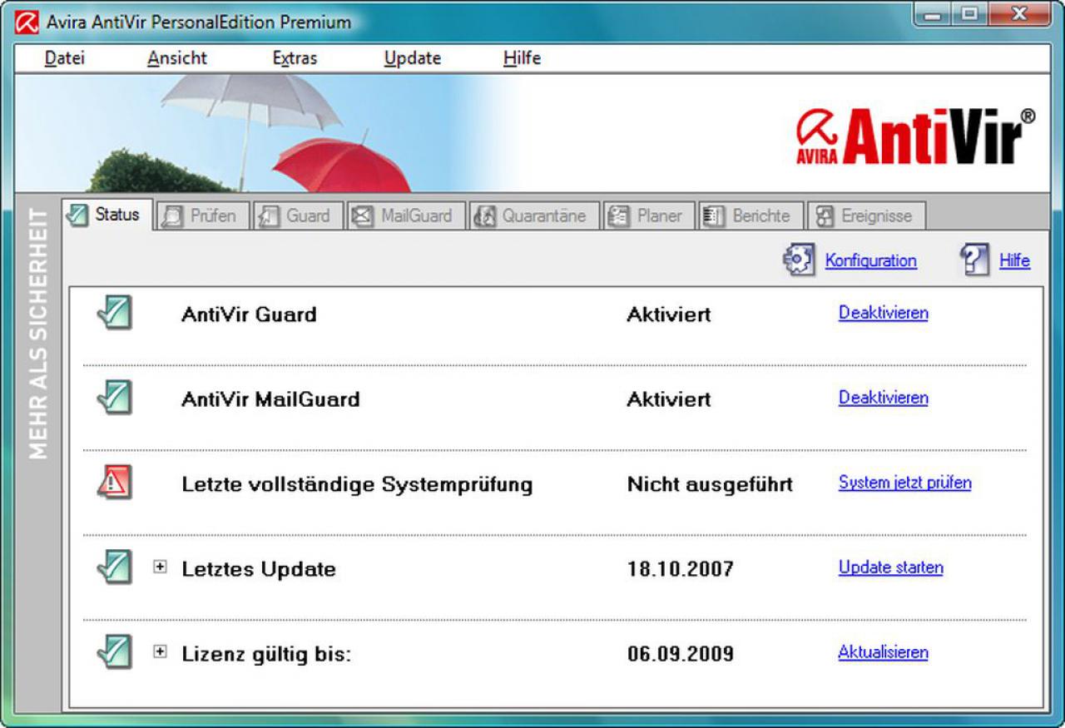This screenshot has height=728, width=1065.
Task: Click the Prüfen tab magnifier icon
Action: 172,216
